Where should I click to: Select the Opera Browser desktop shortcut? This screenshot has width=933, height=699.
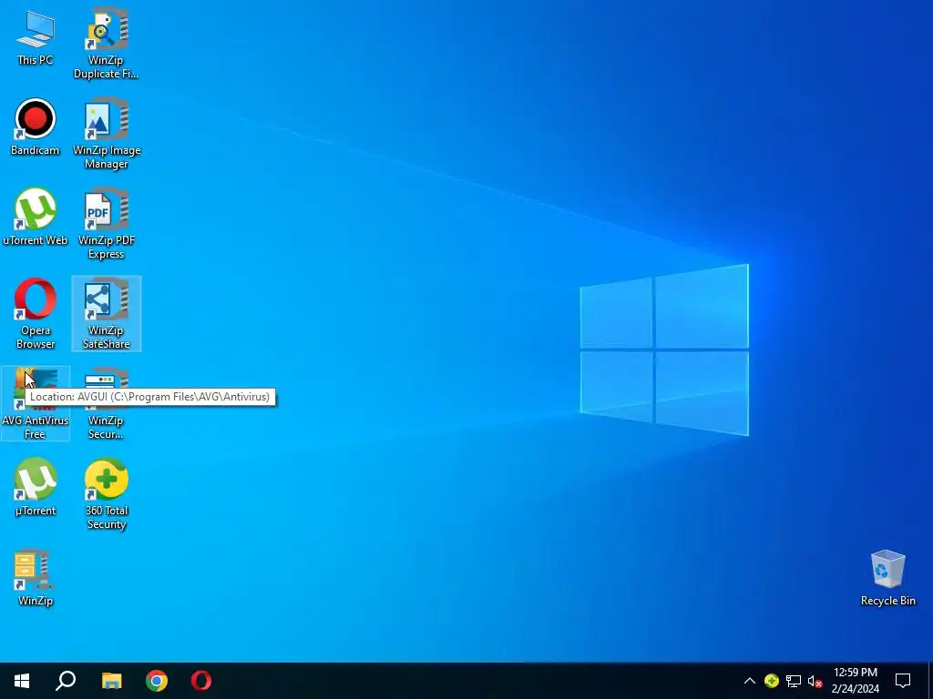(x=36, y=314)
